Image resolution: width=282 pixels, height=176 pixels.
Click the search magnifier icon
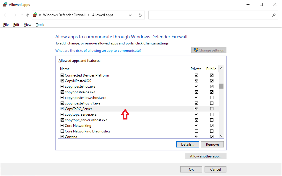pos(274,15)
